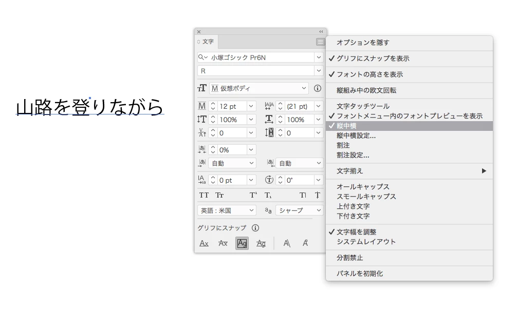Select the x-height snap icon

[x=223, y=243]
